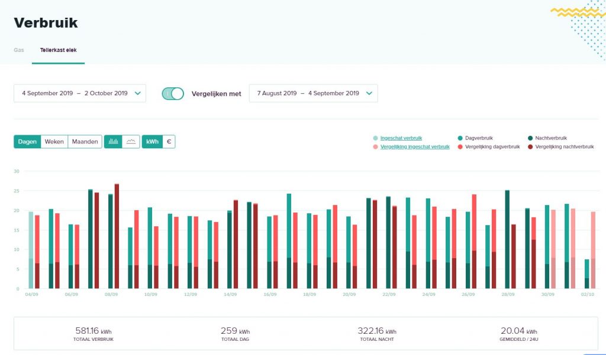Open the Tellerkast elek tab
Screen dimensions: 606x355
click(x=58, y=50)
